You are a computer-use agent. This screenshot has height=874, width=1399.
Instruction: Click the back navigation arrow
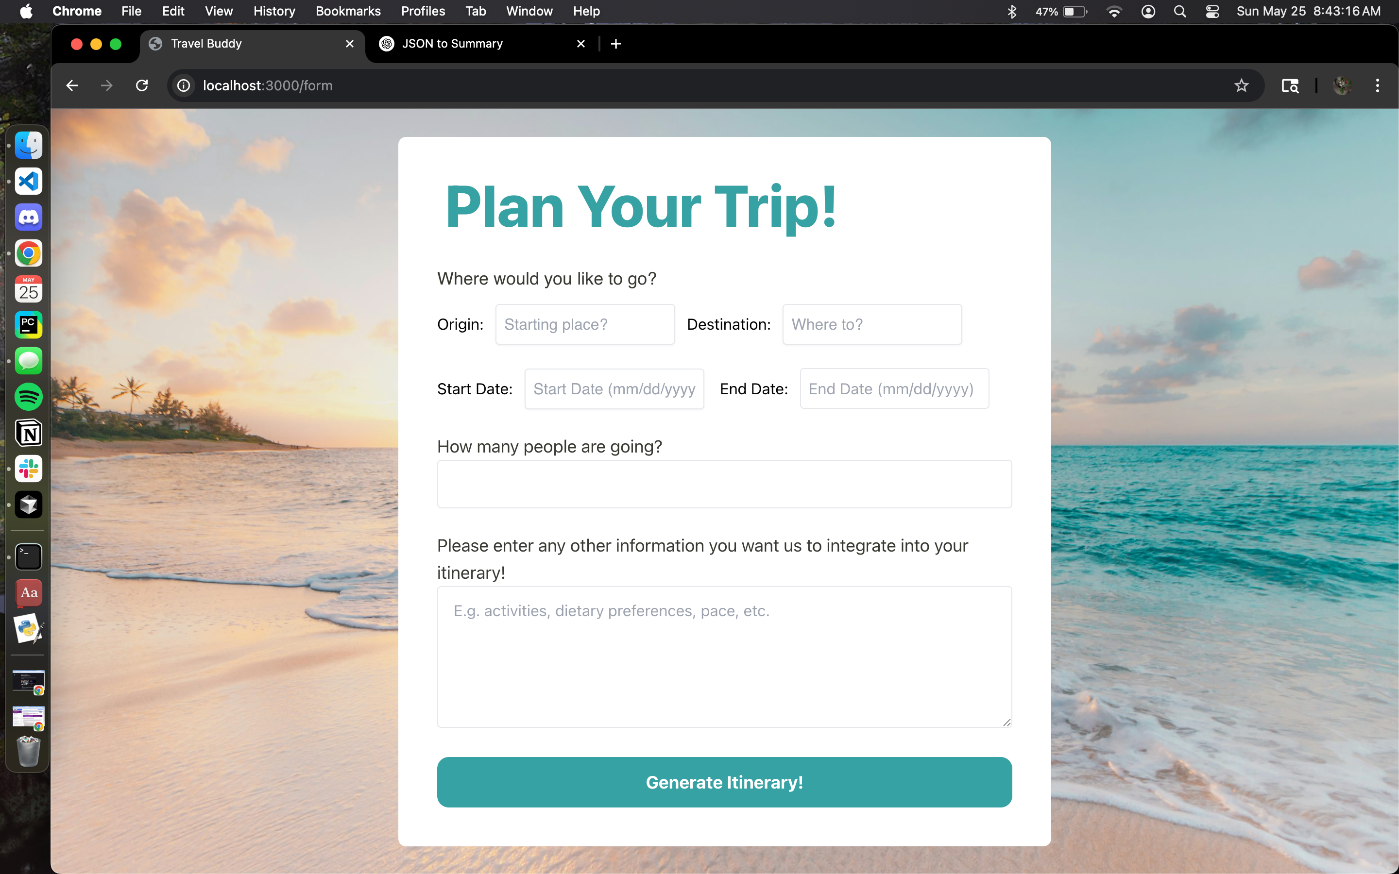point(72,85)
